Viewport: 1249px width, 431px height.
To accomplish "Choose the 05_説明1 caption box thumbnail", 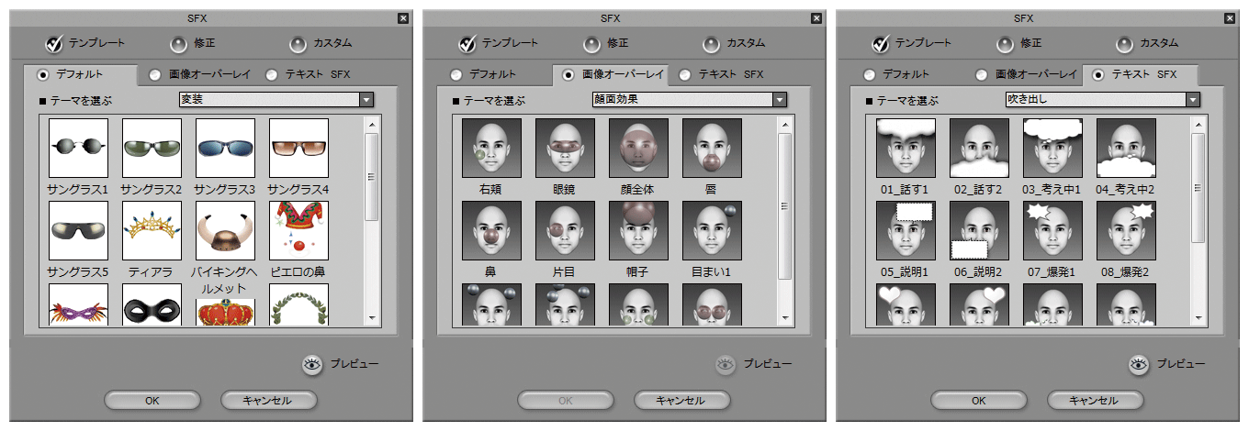I will (x=905, y=231).
